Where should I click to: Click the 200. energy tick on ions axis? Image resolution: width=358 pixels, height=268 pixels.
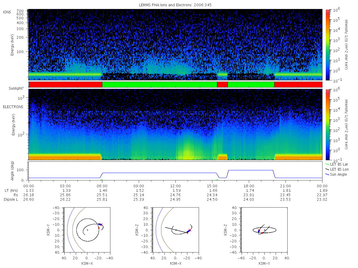[x=20, y=38]
